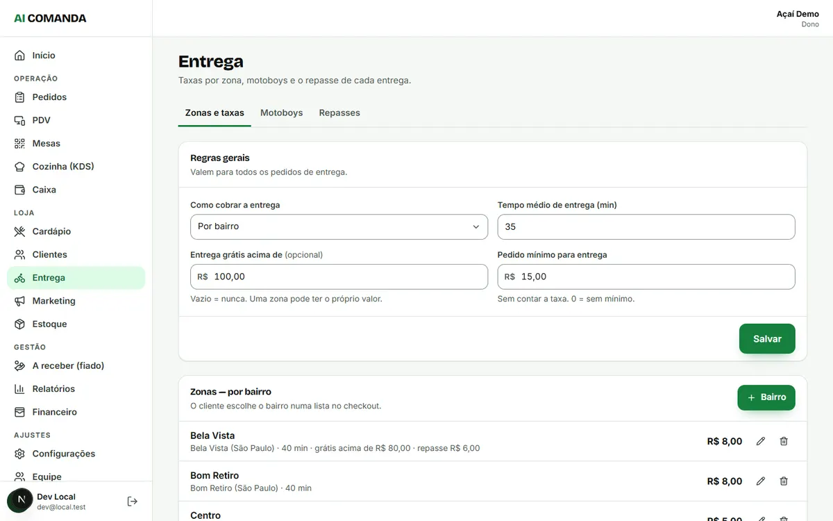Image resolution: width=833 pixels, height=521 pixels.
Task: Click the Bela Vista R$ 8,00 fee
Action: (x=725, y=441)
